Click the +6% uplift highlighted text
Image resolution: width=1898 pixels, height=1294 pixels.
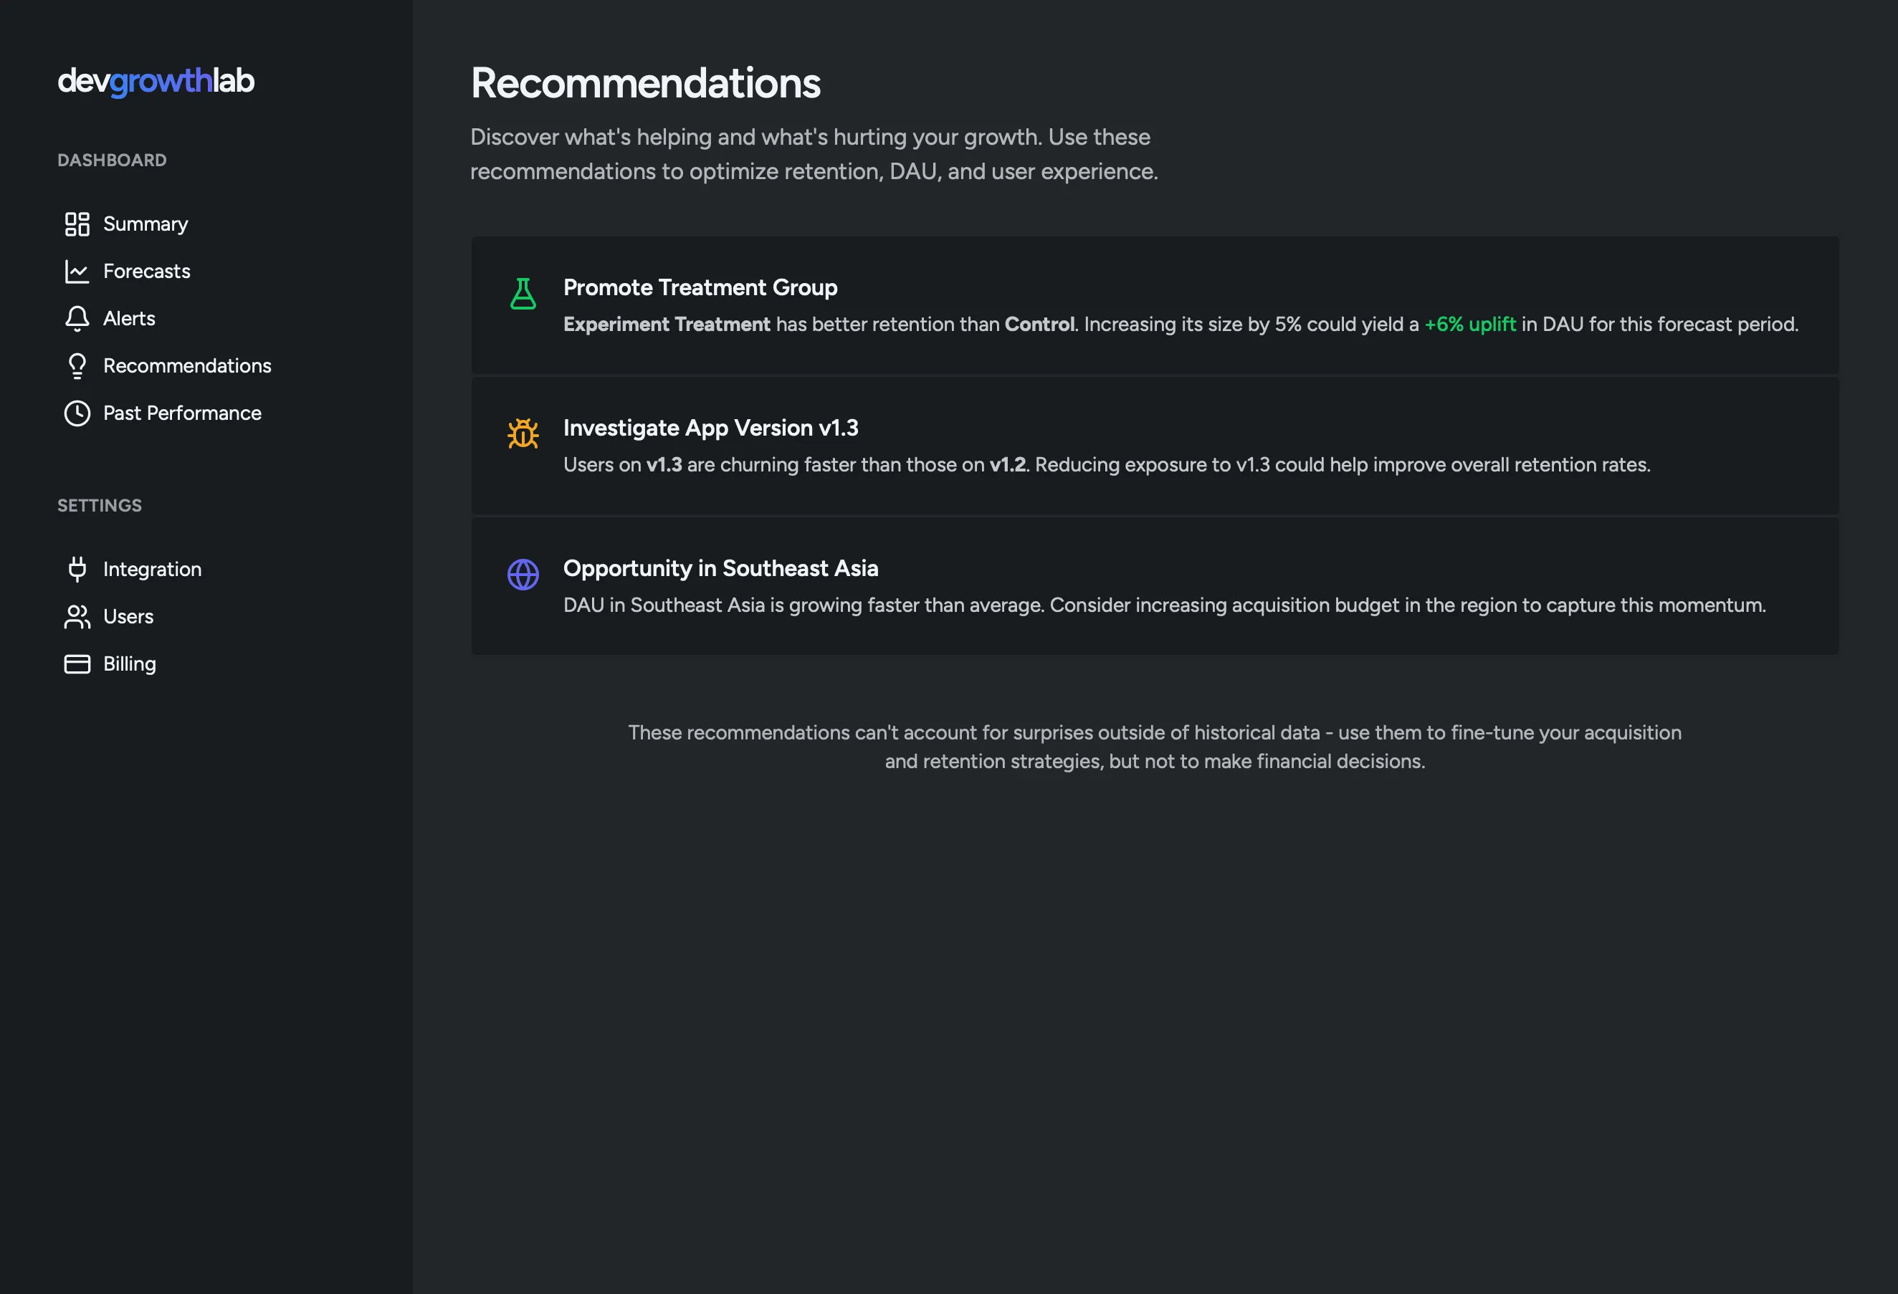click(1469, 324)
